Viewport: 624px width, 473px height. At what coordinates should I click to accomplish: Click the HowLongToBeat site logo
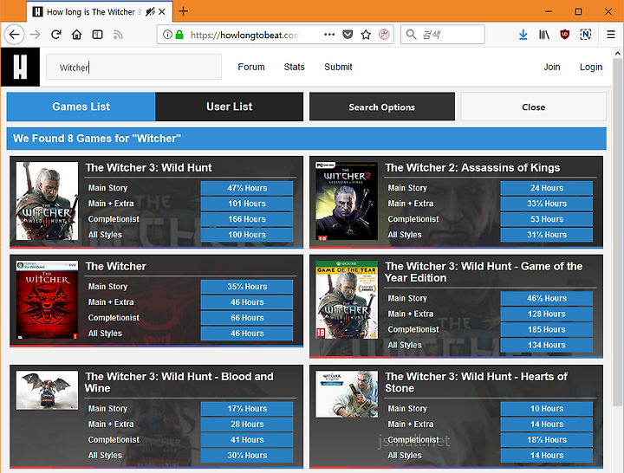[20, 67]
